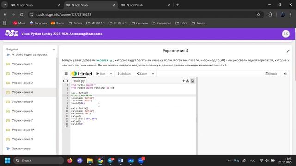Screen dimensions: 296x166
Task: Open Word from taskbar
Action: [120, 160]
